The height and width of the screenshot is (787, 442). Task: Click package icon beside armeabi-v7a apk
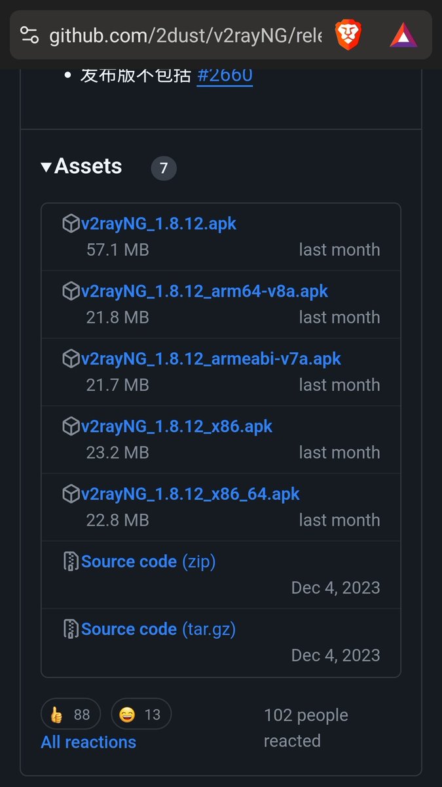71,359
